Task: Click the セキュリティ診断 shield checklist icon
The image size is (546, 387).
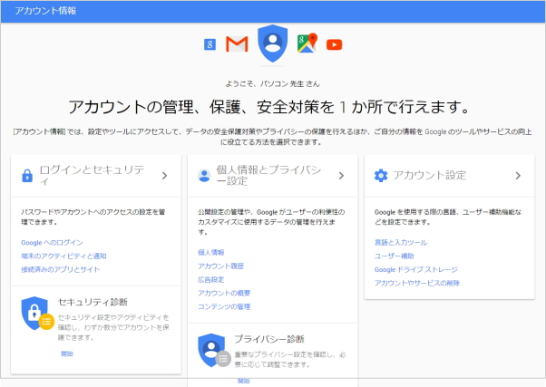Action: 36,313
